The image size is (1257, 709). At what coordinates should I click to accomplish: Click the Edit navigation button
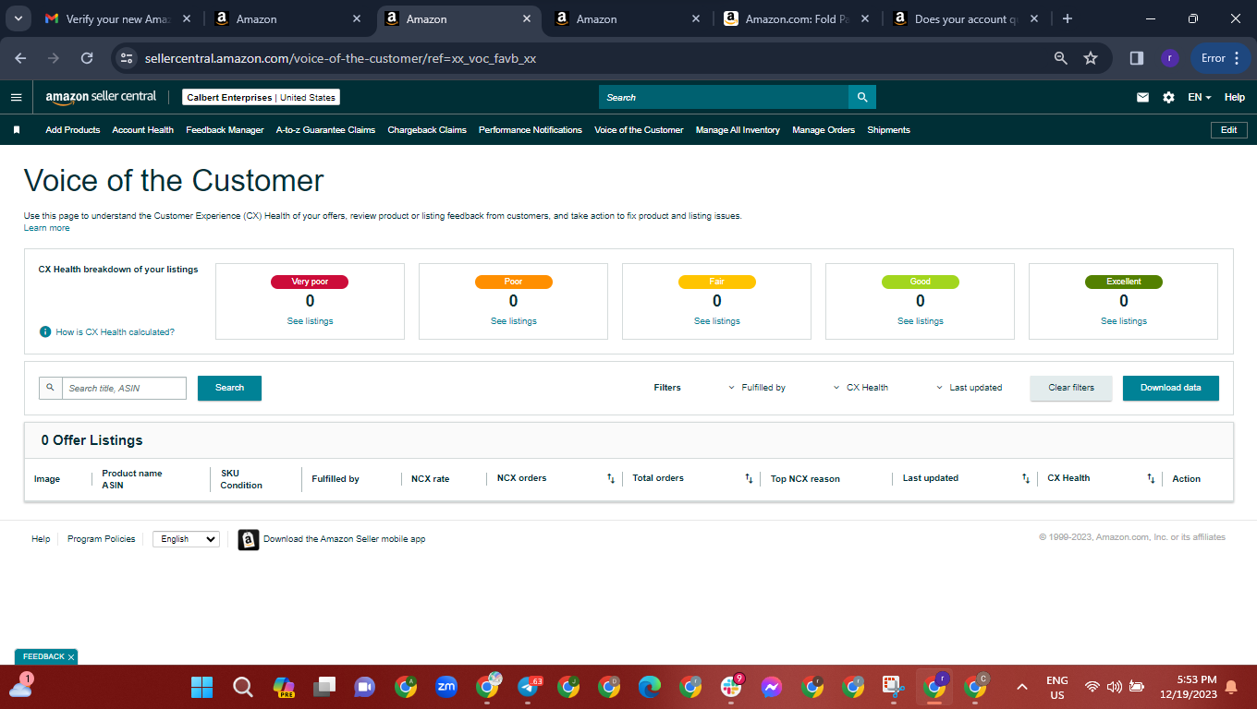pyautogui.click(x=1228, y=130)
